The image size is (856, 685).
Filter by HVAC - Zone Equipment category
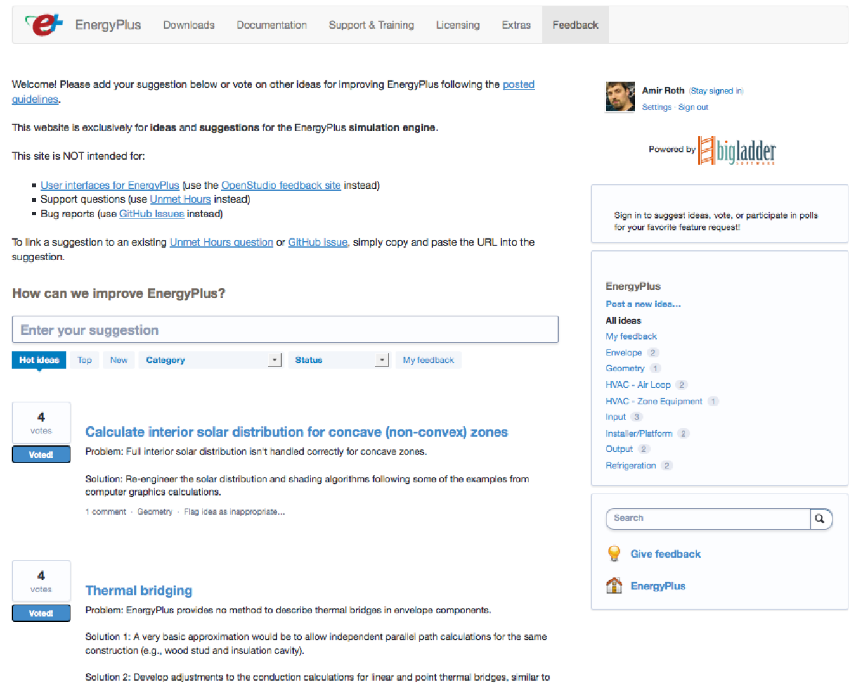pos(654,401)
